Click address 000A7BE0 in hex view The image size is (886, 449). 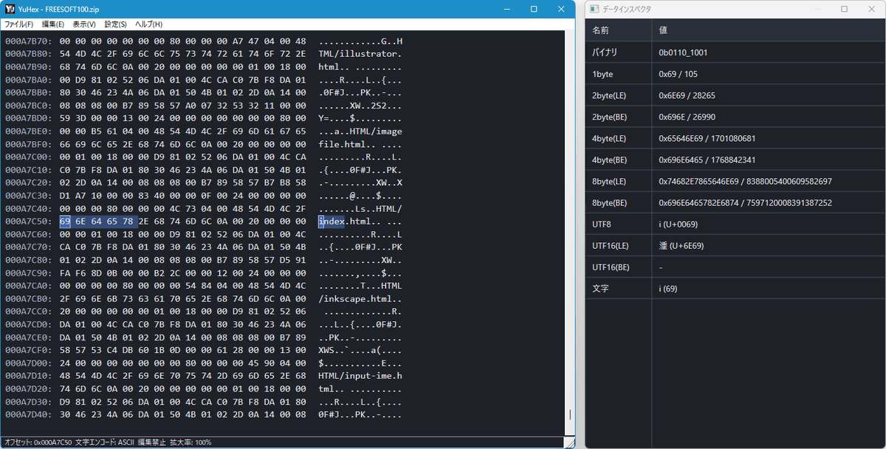[29, 131]
